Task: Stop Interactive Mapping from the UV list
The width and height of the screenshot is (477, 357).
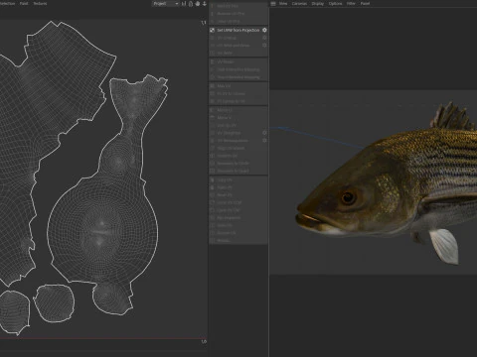Action: pyautogui.click(x=238, y=77)
